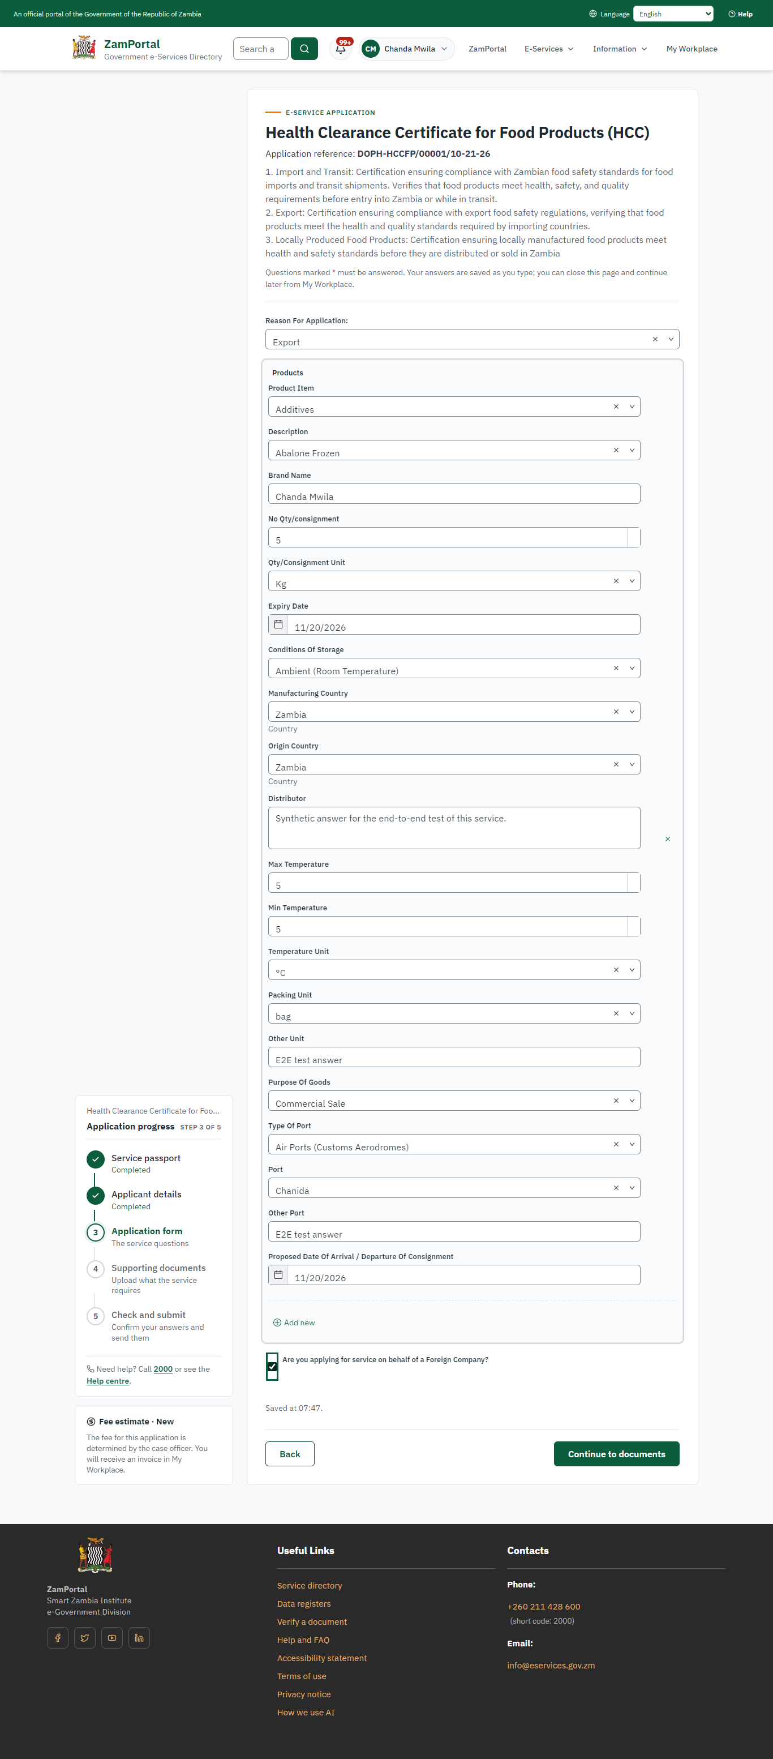Open the notifications bell icon

pos(341,49)
